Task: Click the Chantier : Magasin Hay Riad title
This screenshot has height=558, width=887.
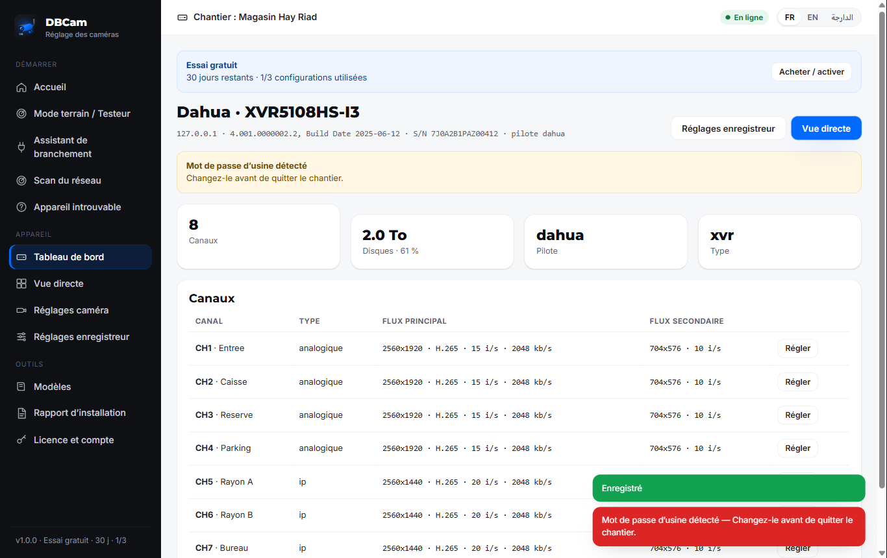Action: (x=255, y=18)
